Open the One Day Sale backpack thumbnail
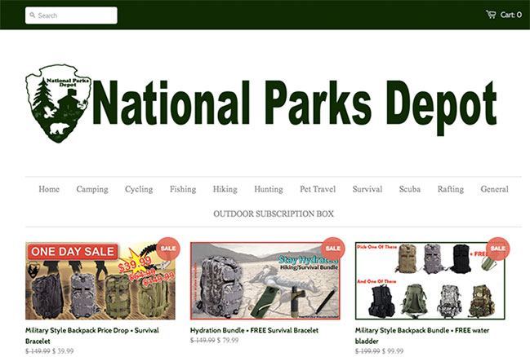 pyautogui.click(x=100, y=280)
